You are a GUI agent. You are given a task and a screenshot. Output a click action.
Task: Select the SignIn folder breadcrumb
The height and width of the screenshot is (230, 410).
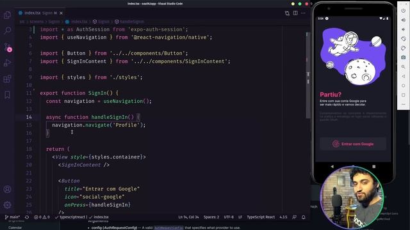[54, 22]
